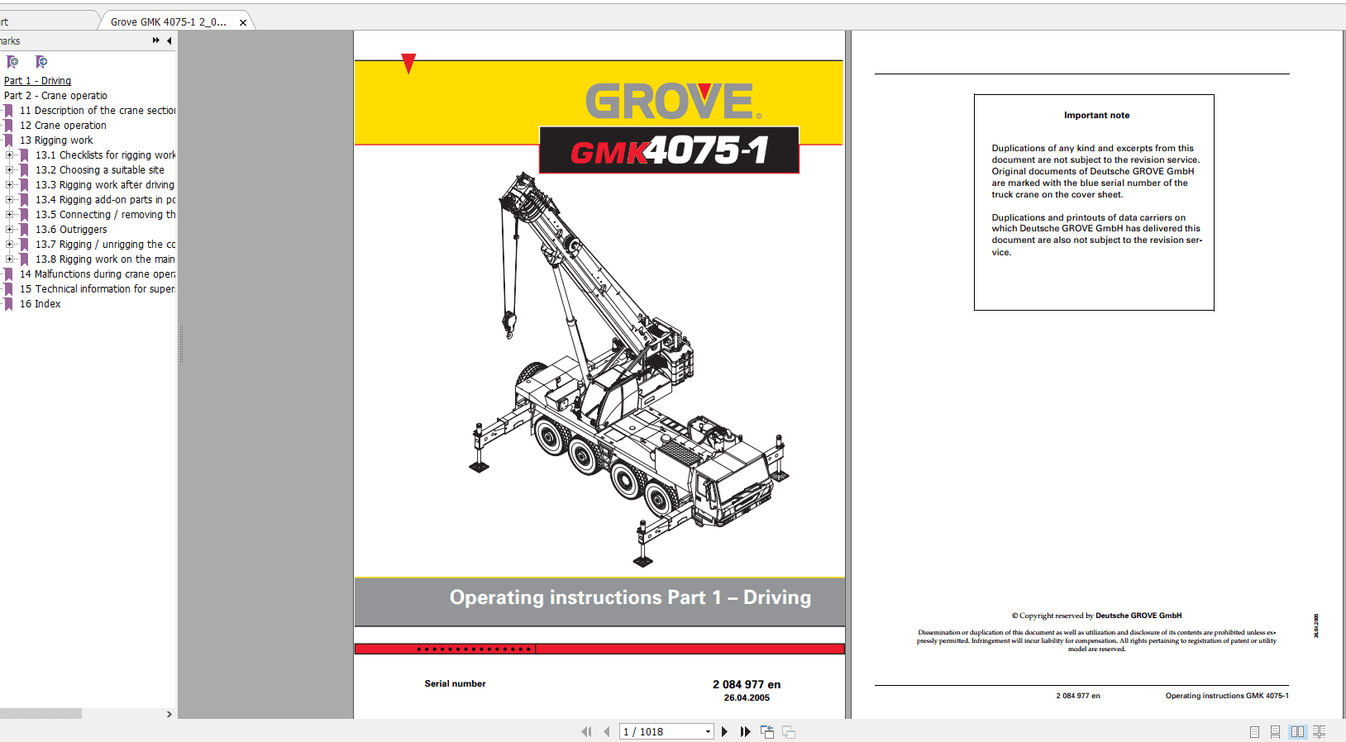
Task: Click the go-to-current bookmark icon
Action: pyautogui.click(x=41, y=62)
